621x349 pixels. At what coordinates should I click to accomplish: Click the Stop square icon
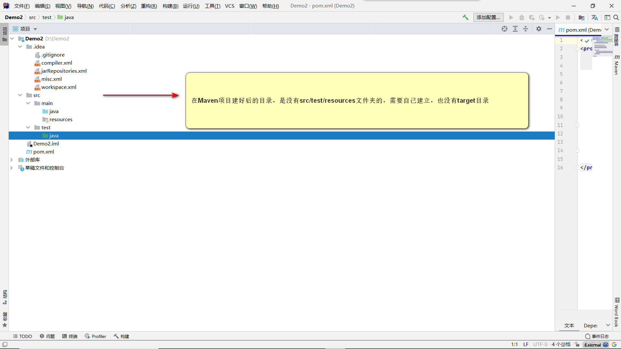[568, 17]
